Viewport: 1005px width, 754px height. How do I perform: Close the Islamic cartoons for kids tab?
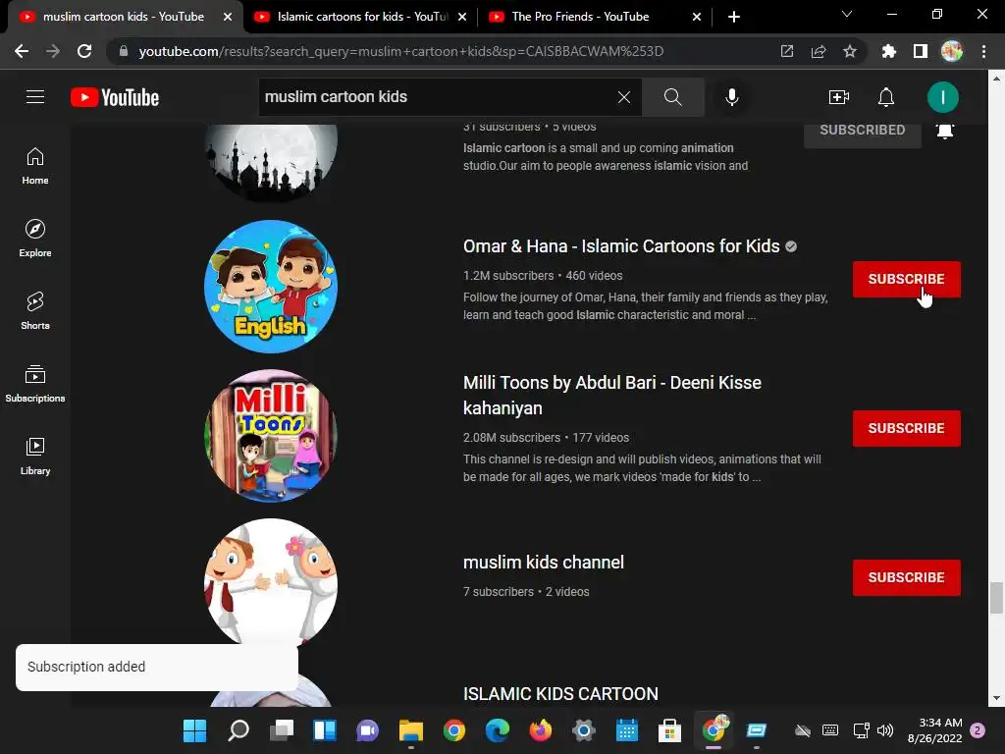(462, 17)
